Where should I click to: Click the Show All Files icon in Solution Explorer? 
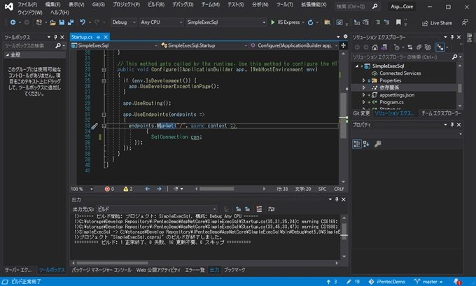click(428, 47)
